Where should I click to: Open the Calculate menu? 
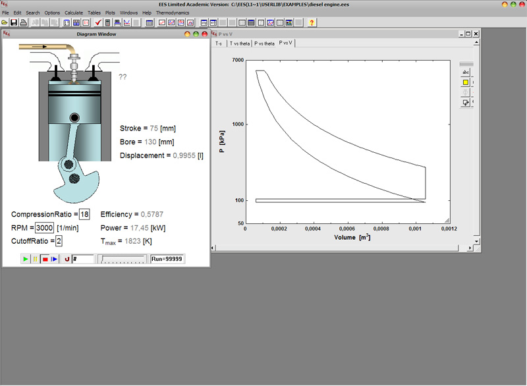pyautogui.click(x=73, y=13)
